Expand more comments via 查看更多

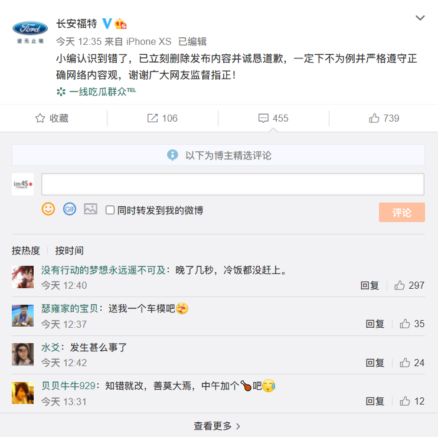pos(217,426)
